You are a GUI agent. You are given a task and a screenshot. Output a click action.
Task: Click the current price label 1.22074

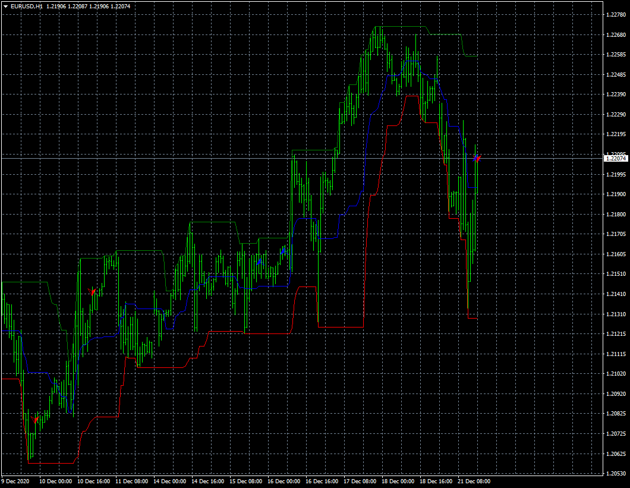click(x=616, y=159)
